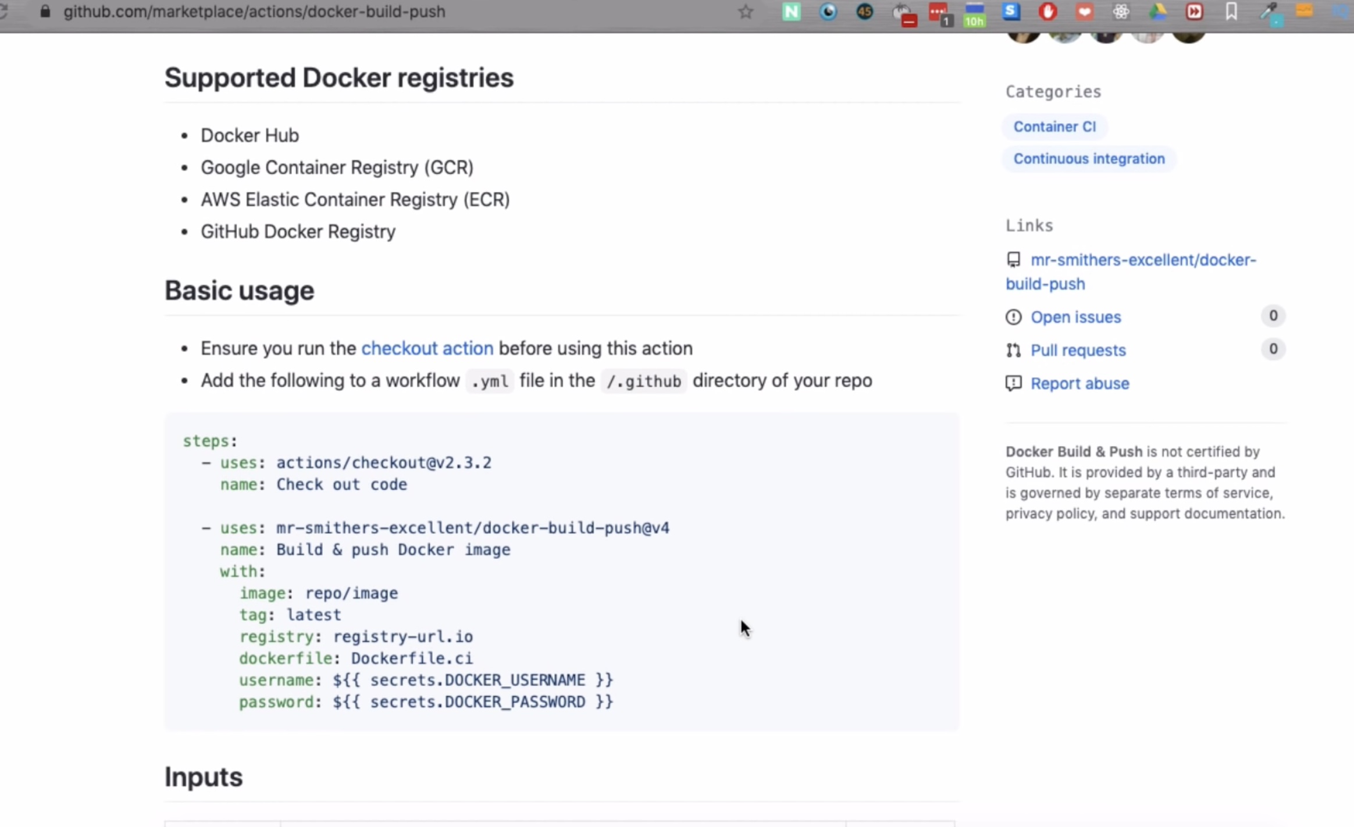Click GitHub Docker Registry list item
The image size is (1354, 827).
point(298,231)
